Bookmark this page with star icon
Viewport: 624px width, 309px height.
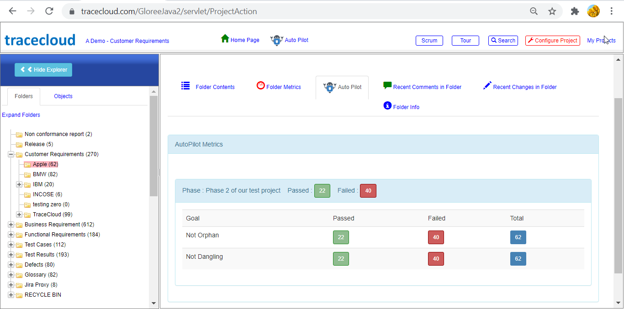552,11
